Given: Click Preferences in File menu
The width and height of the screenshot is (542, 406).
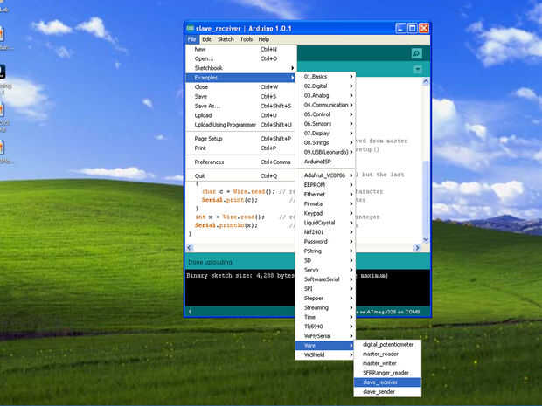Looking at the screenshot, I should (210, 162).
